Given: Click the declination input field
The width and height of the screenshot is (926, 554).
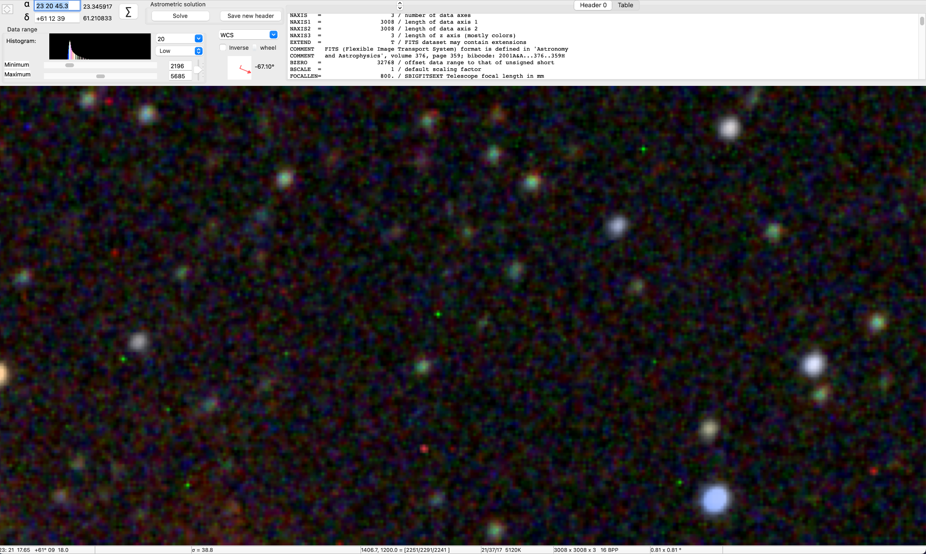Looking at the screenshot, I should (57, 19).
